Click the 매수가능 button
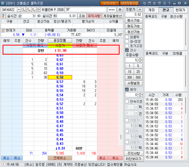Viewport: 189px width, 167px height. [x=134, y=21]
